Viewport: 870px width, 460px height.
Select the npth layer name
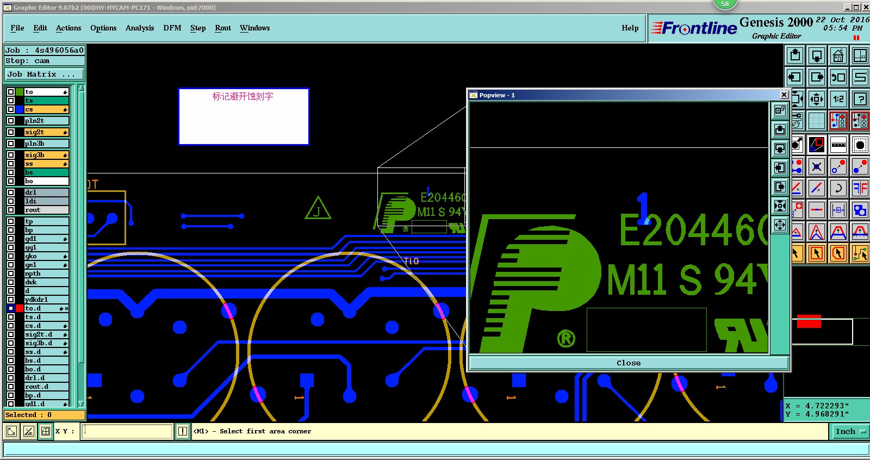click(x=47, y=273)
